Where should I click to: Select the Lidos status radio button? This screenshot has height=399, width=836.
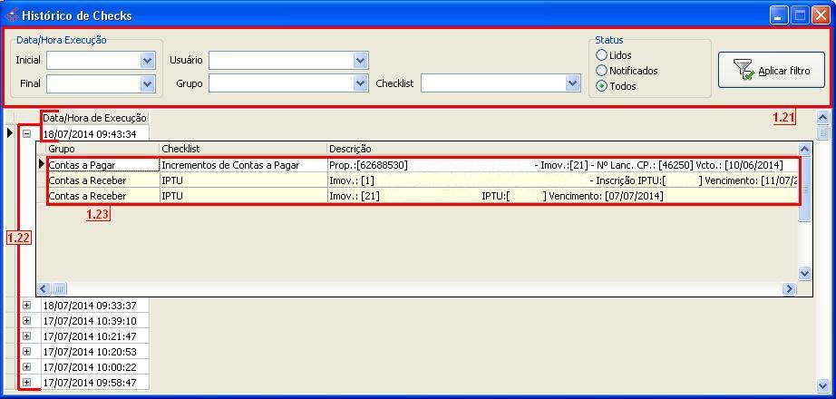click(601, 55)
